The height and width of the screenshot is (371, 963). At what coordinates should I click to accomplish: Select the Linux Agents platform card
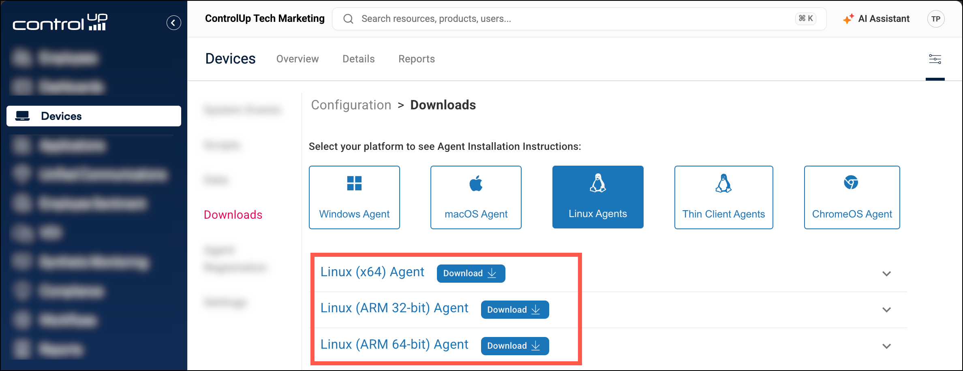tap(598, 197)
